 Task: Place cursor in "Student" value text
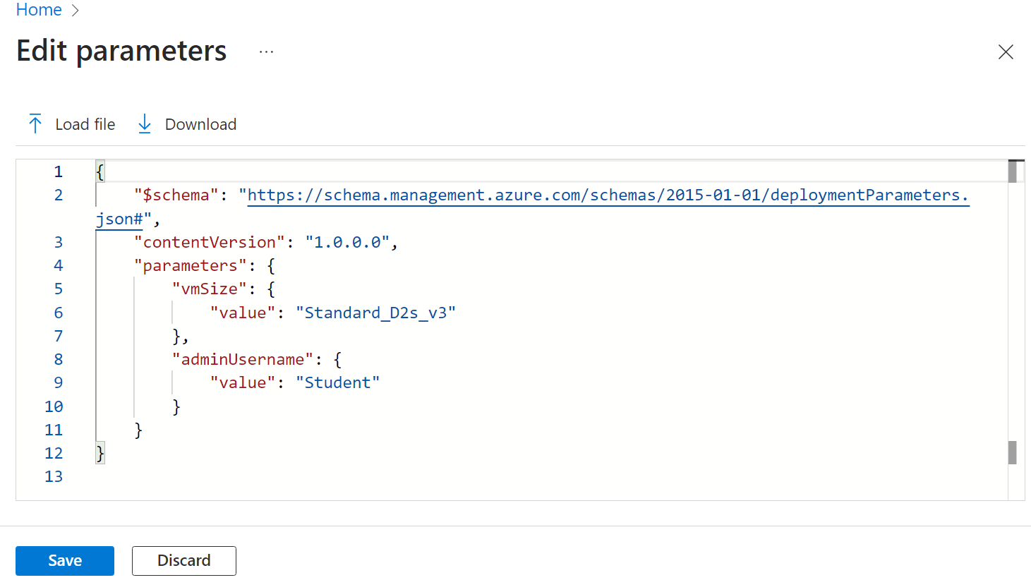(x=337, y=382)
